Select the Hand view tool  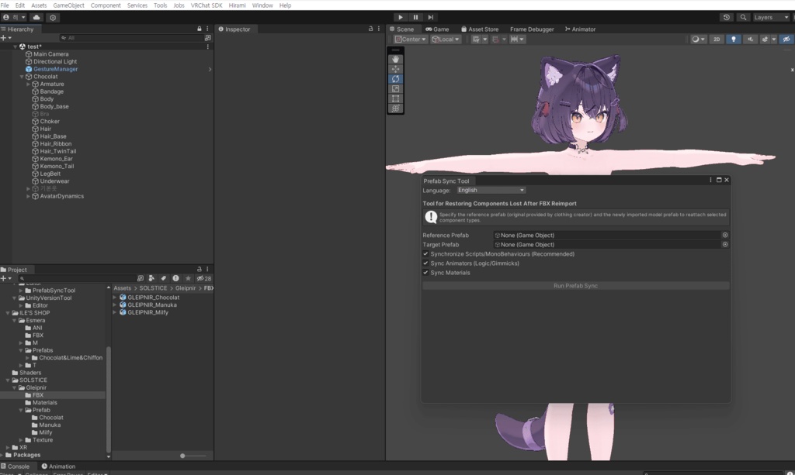pos(395,57)
